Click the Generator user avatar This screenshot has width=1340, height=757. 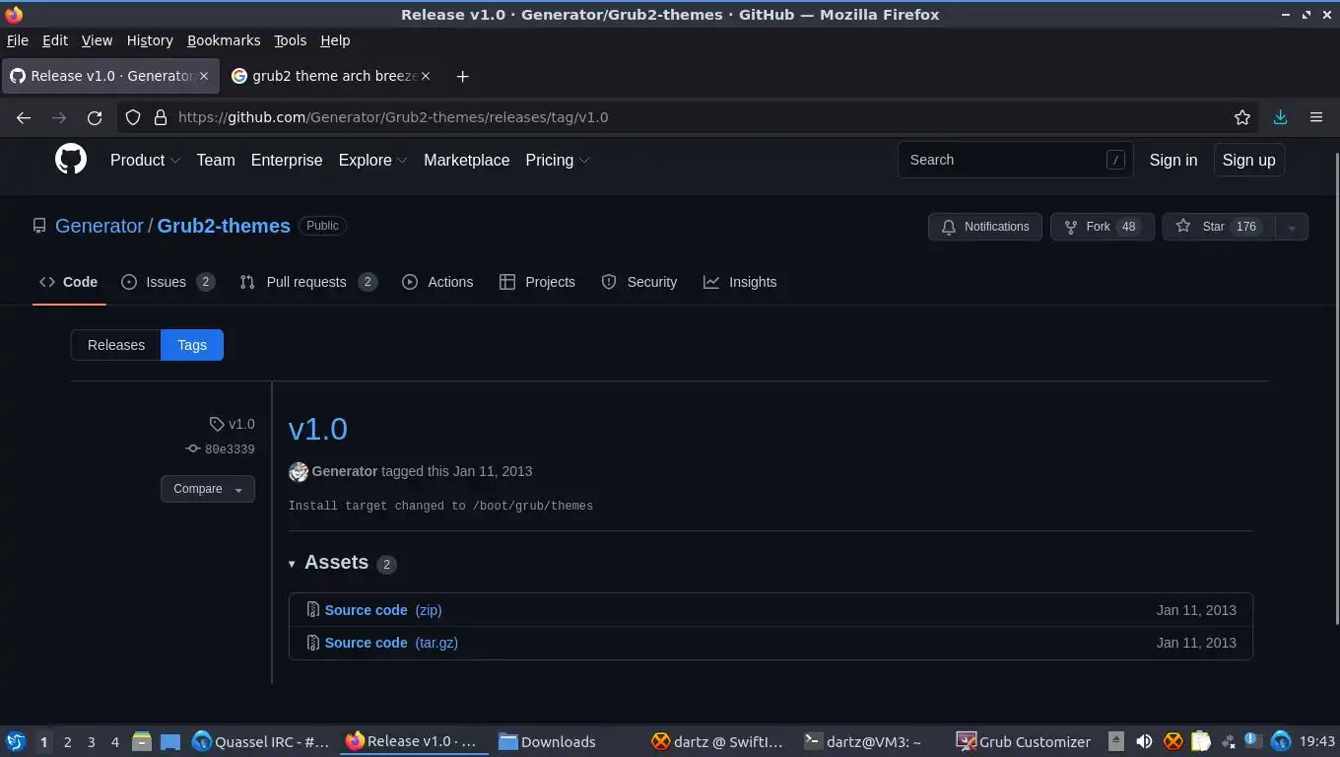(299, 472)
